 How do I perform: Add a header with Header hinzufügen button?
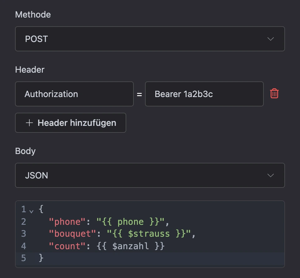tap(71, 123)
